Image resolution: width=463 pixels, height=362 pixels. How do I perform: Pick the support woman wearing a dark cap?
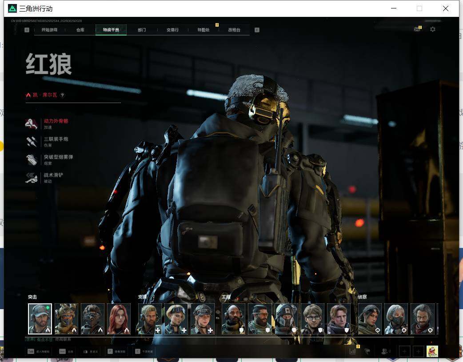coord(203,319)
